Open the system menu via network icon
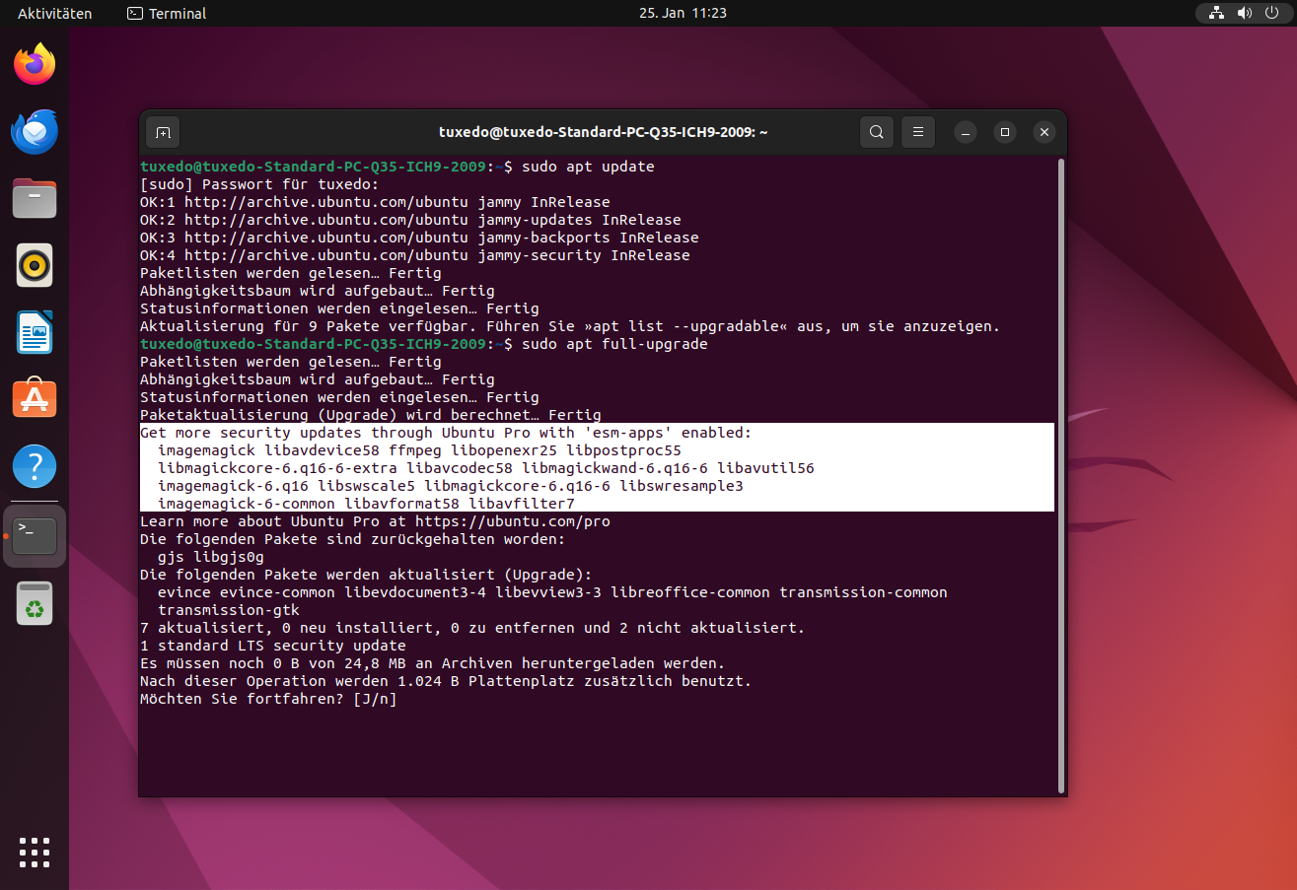Image resolution: width=1297 pixels, height=890 pixels. click(1216, 14)
